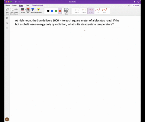This screenshot has width=145, height=122.
Task: Click the Share button
Action: click(x=136, y=5)
